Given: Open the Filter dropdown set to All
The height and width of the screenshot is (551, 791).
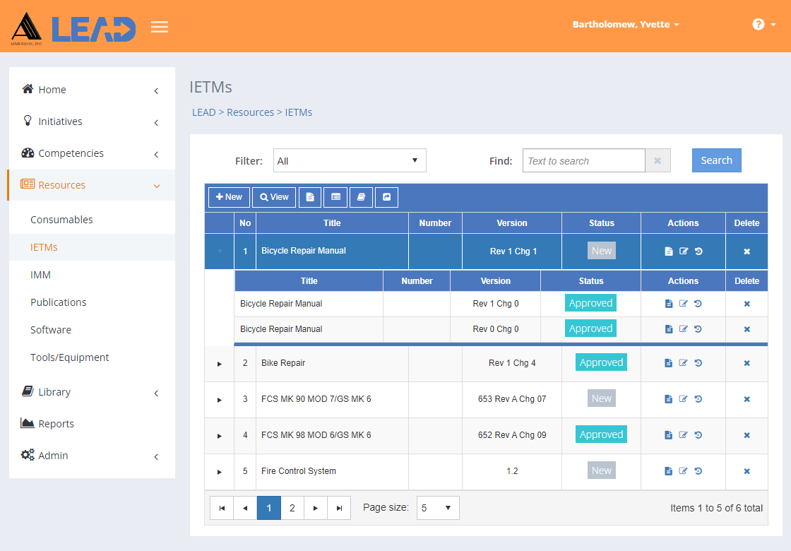Looking at the screenshot, I should (x=350, y=160).
